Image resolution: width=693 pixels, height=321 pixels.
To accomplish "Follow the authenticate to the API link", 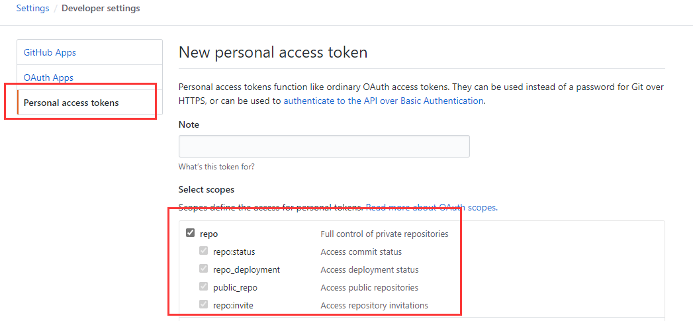I will click(383, 101).
